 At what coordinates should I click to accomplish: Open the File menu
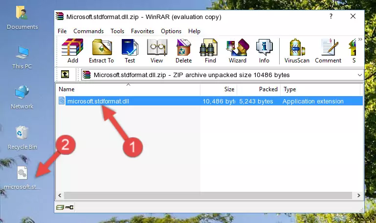(62, 31)
